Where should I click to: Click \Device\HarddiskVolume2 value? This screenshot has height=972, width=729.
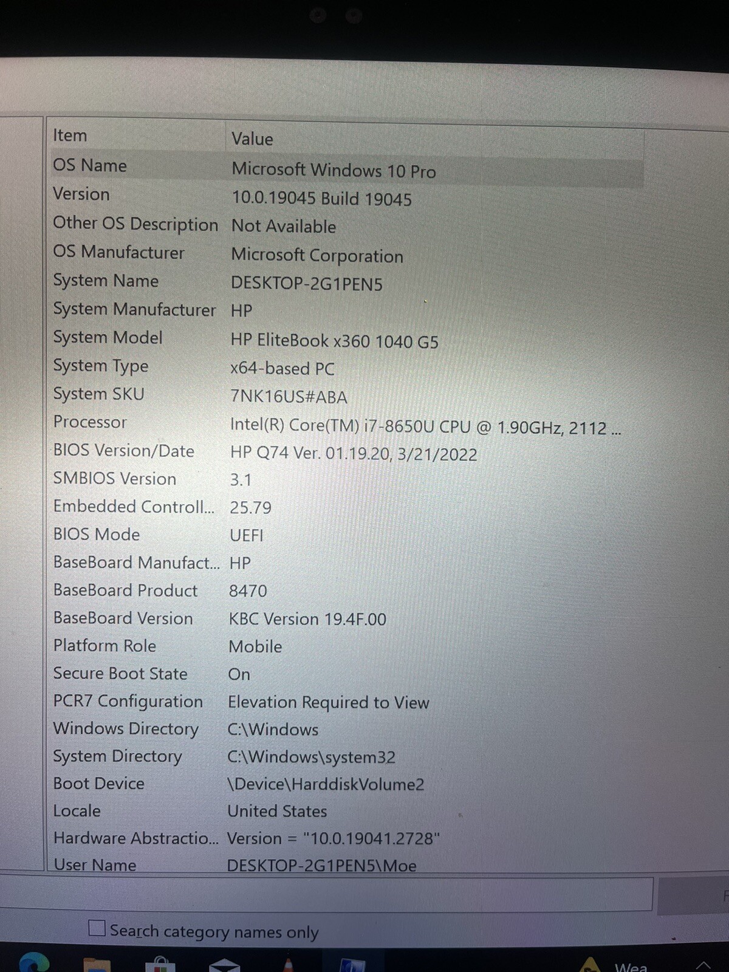pyautogui.click(x=326, y=785)
